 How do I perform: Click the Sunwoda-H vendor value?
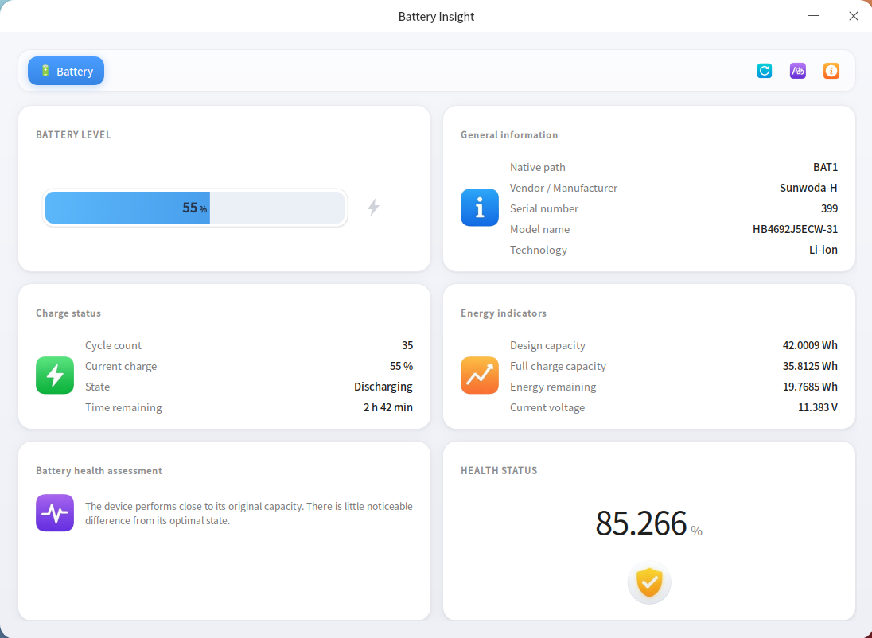pyautogui.click(x=808, y=188)
